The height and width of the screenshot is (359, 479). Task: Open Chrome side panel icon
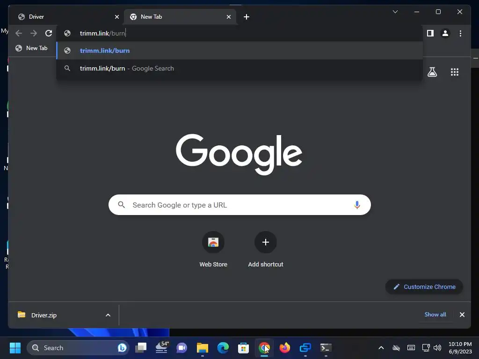point(430,33)
